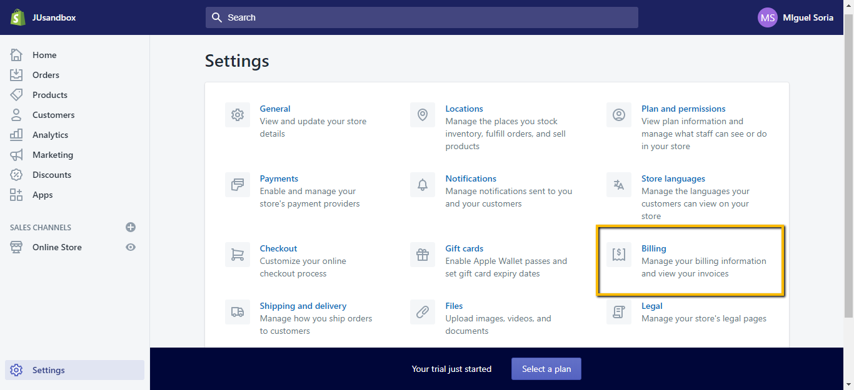Click the Locations pin icon
The height and width of the screenshot is (390, 854).
coord(423,115)
